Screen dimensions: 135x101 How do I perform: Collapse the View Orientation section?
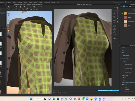point(121,59)
